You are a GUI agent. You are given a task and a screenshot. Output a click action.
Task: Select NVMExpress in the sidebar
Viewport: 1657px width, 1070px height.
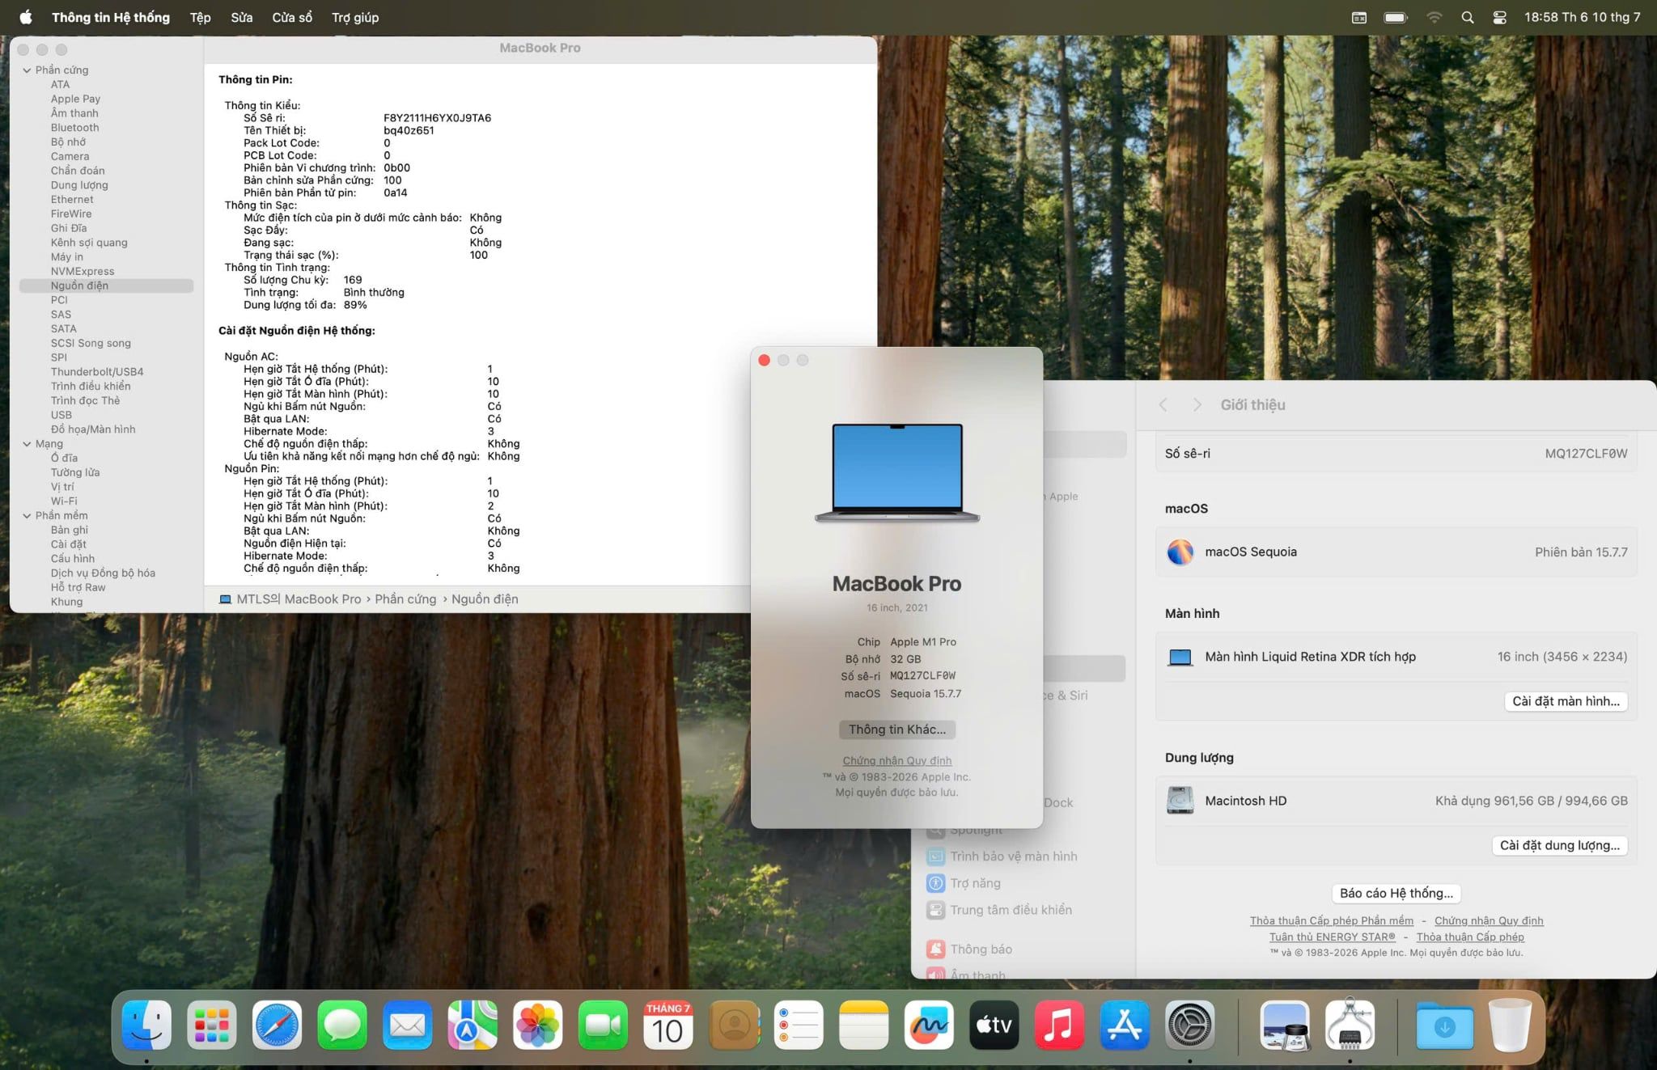point(83,272)
